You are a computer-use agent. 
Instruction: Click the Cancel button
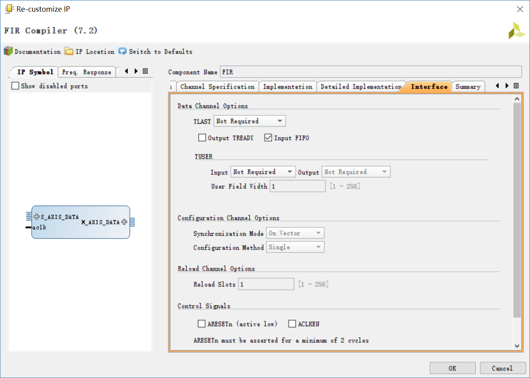[502, 368]
